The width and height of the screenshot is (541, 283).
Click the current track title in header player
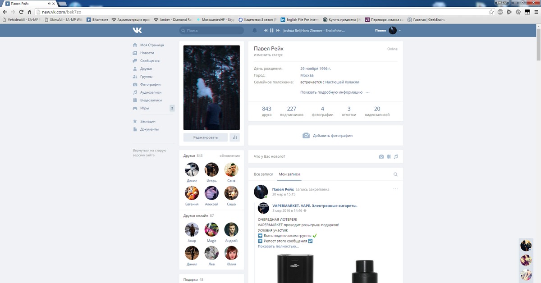pyautogui.click(x=314, y=31)
